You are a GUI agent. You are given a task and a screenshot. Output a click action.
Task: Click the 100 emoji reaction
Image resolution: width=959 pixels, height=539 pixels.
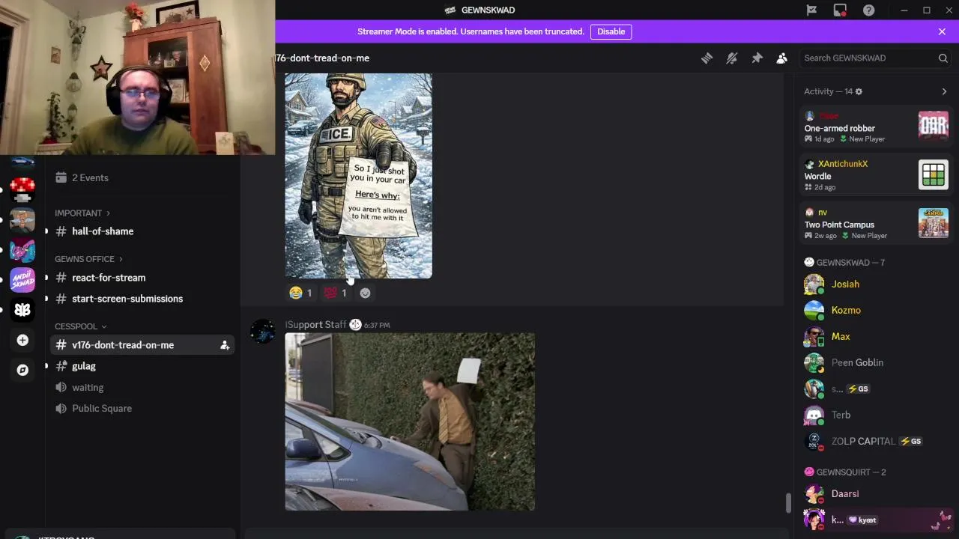point(335,293)
